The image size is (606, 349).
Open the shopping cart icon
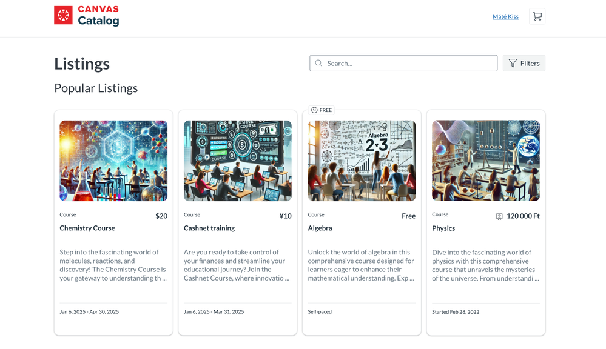pos(537,16)
